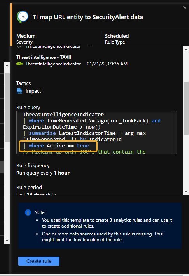Click the ThreatIntelligenceIndicator connector icon under TAXII

19,64
